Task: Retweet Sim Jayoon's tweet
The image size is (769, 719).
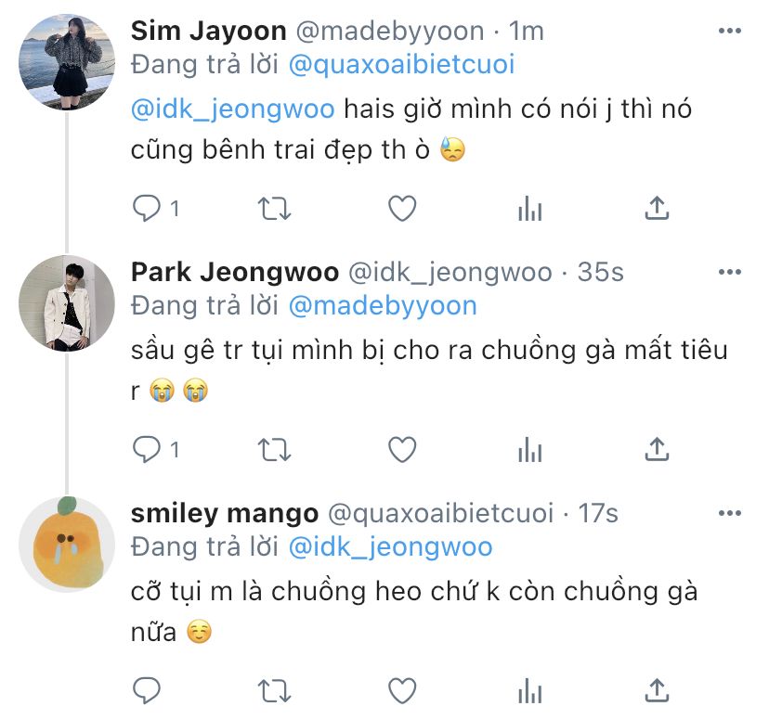Action: [x=274, y=210]
